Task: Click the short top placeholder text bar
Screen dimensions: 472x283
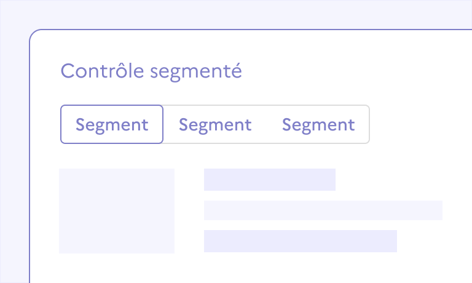Action: 269,179
